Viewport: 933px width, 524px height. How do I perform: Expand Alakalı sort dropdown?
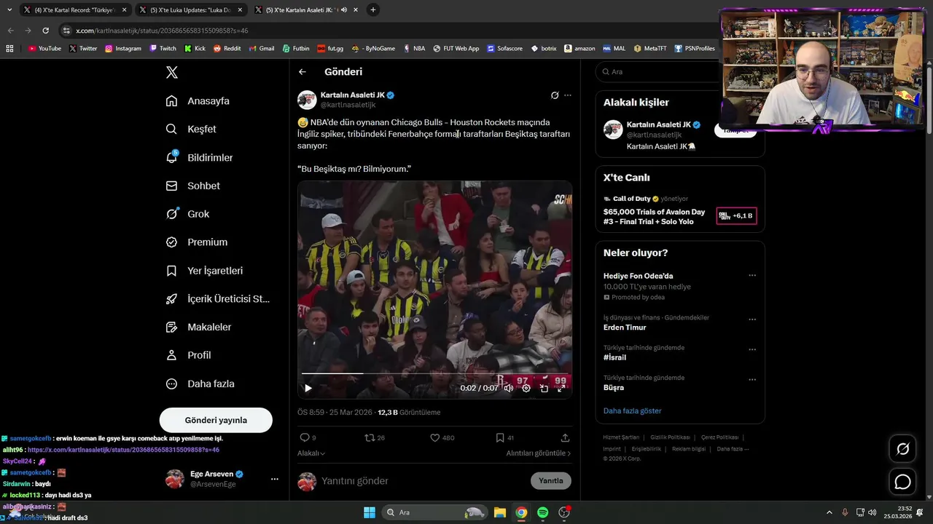(311, 453)
